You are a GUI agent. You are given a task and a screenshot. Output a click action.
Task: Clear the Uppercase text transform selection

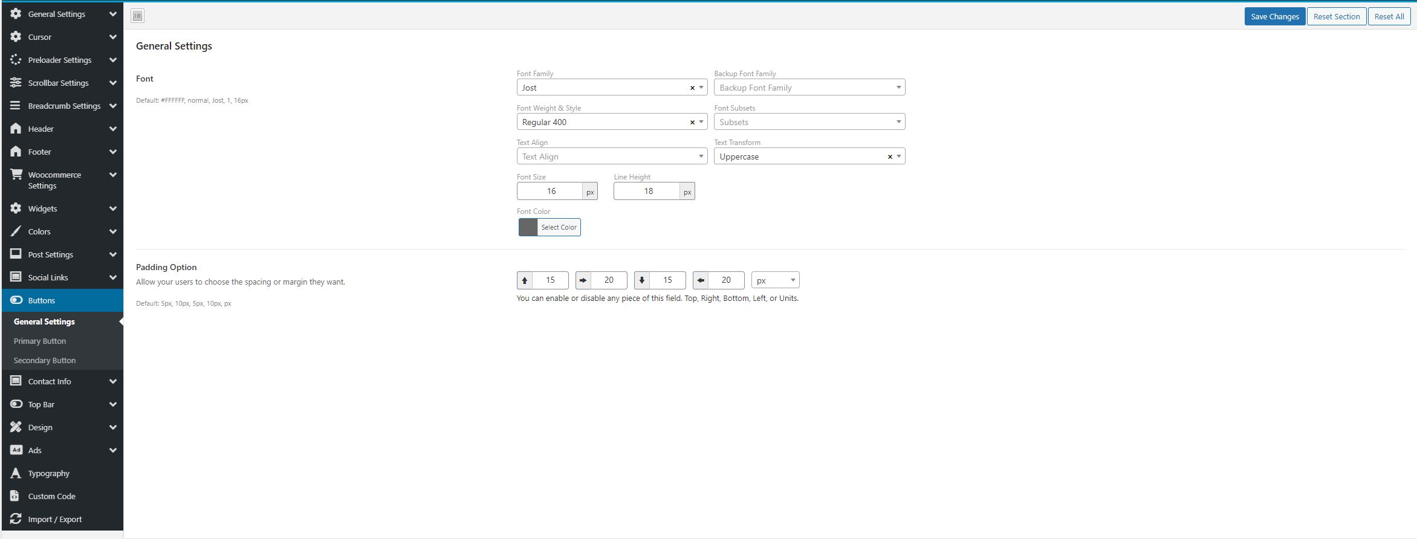point(890,157)
